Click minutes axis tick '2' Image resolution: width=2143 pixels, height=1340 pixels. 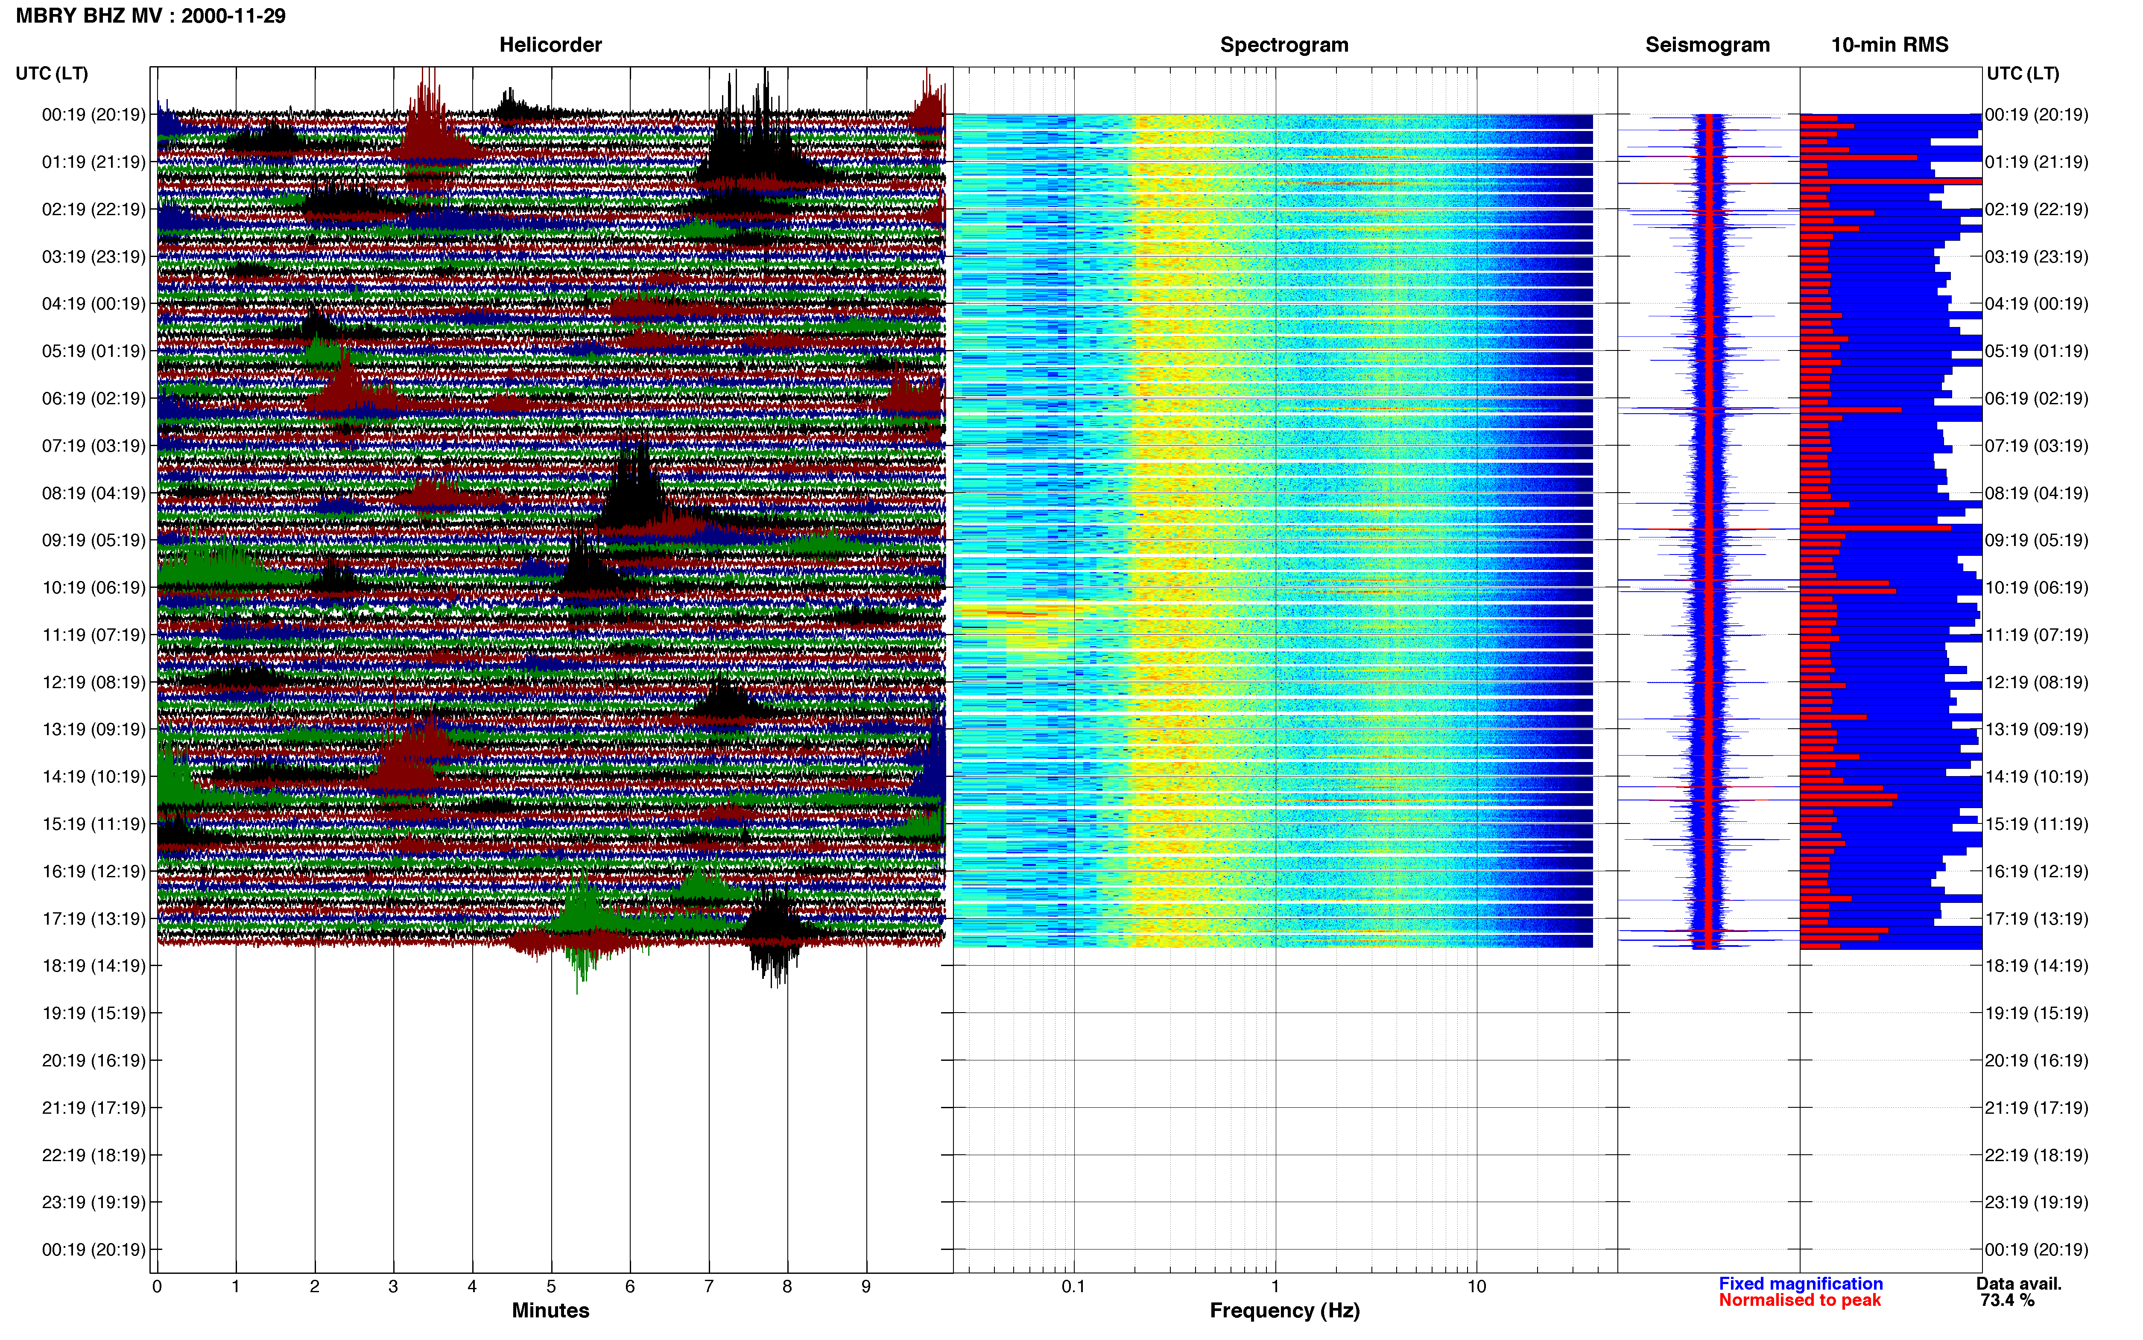[315, 1286]
